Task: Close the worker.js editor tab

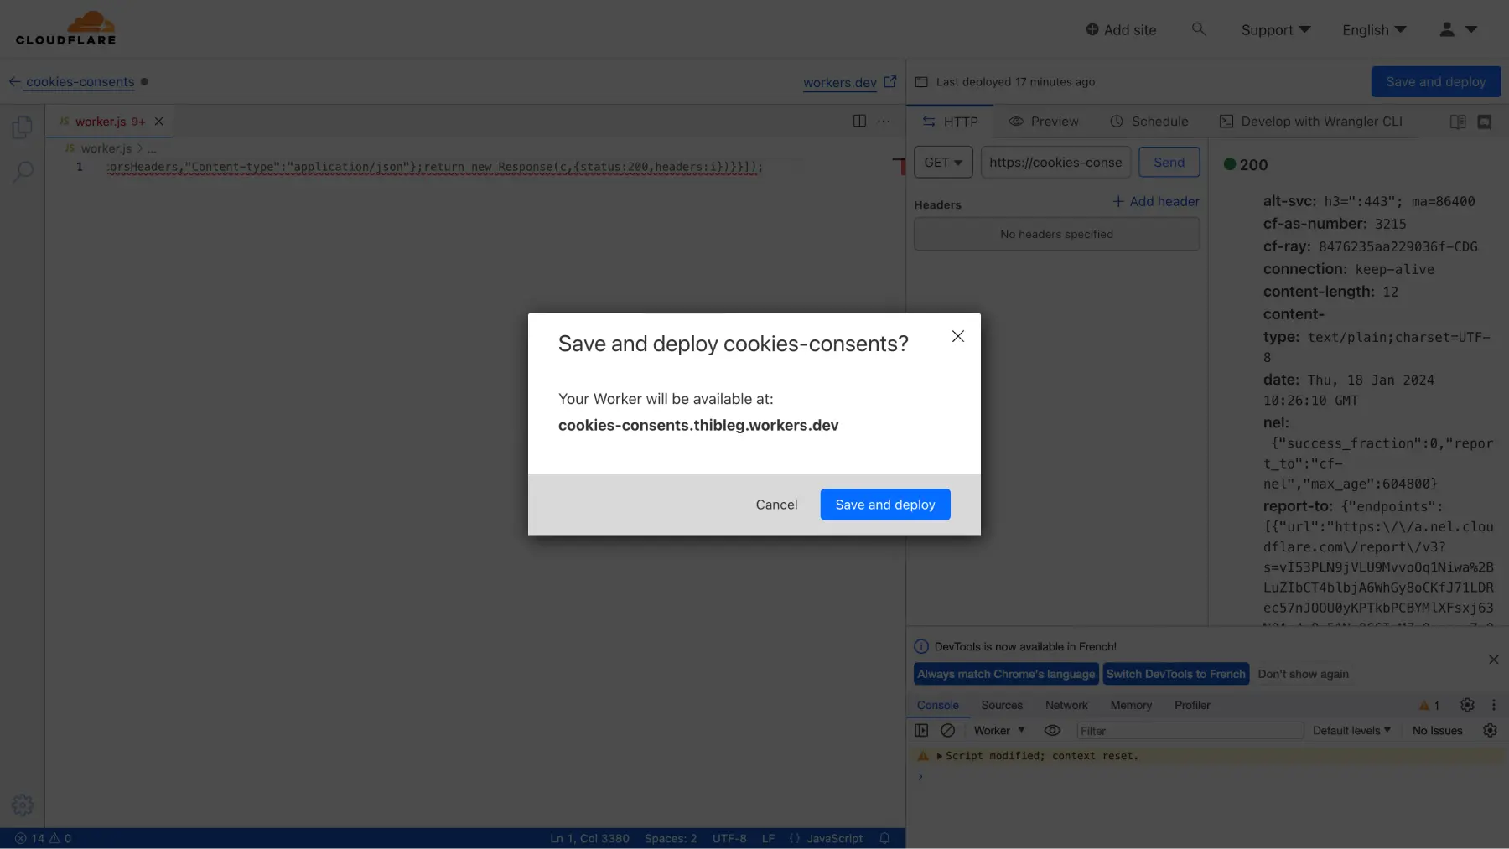Action: [158, 122]
